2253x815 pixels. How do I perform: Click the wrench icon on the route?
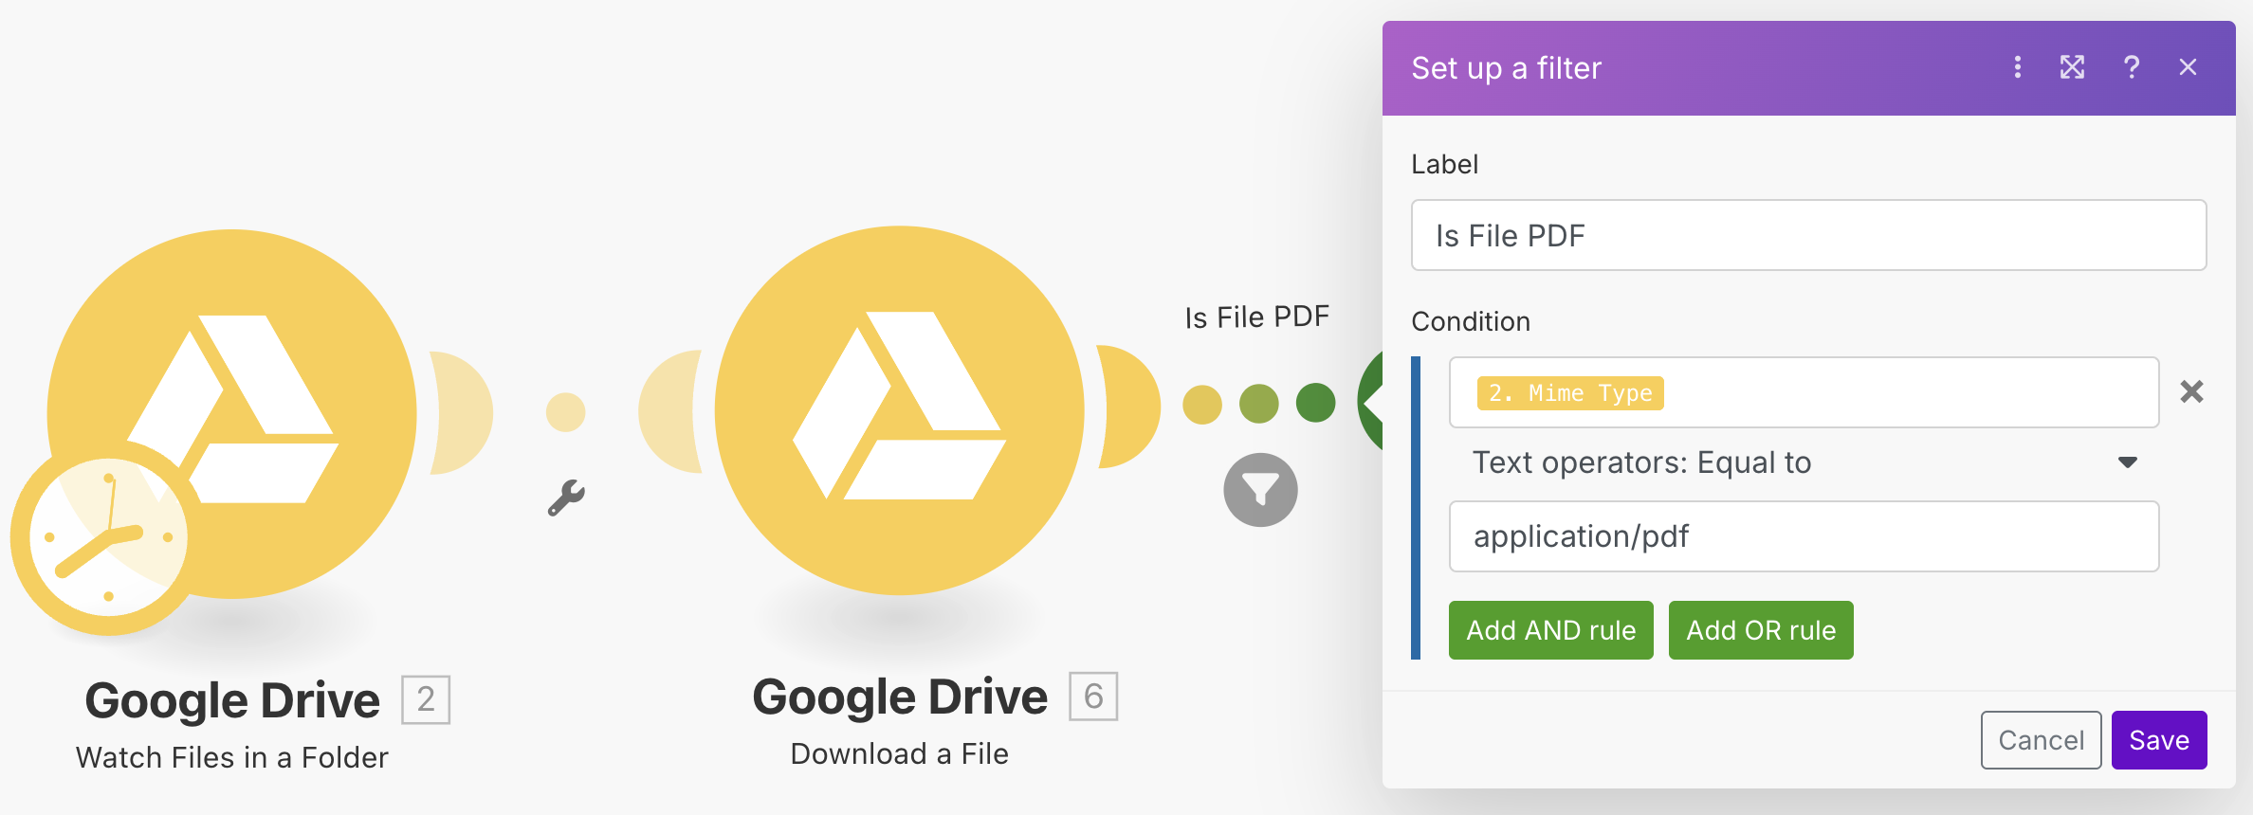coord(566,498)
